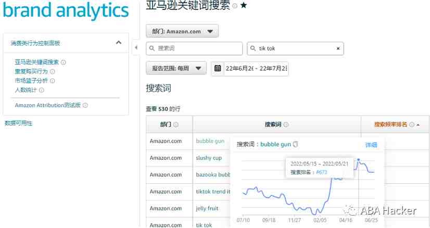The image size is (430, 228).
Task: Open 重复购买行为 report link
Action: (x=31, y=72)
